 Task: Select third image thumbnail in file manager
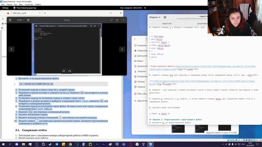[225, 128]
